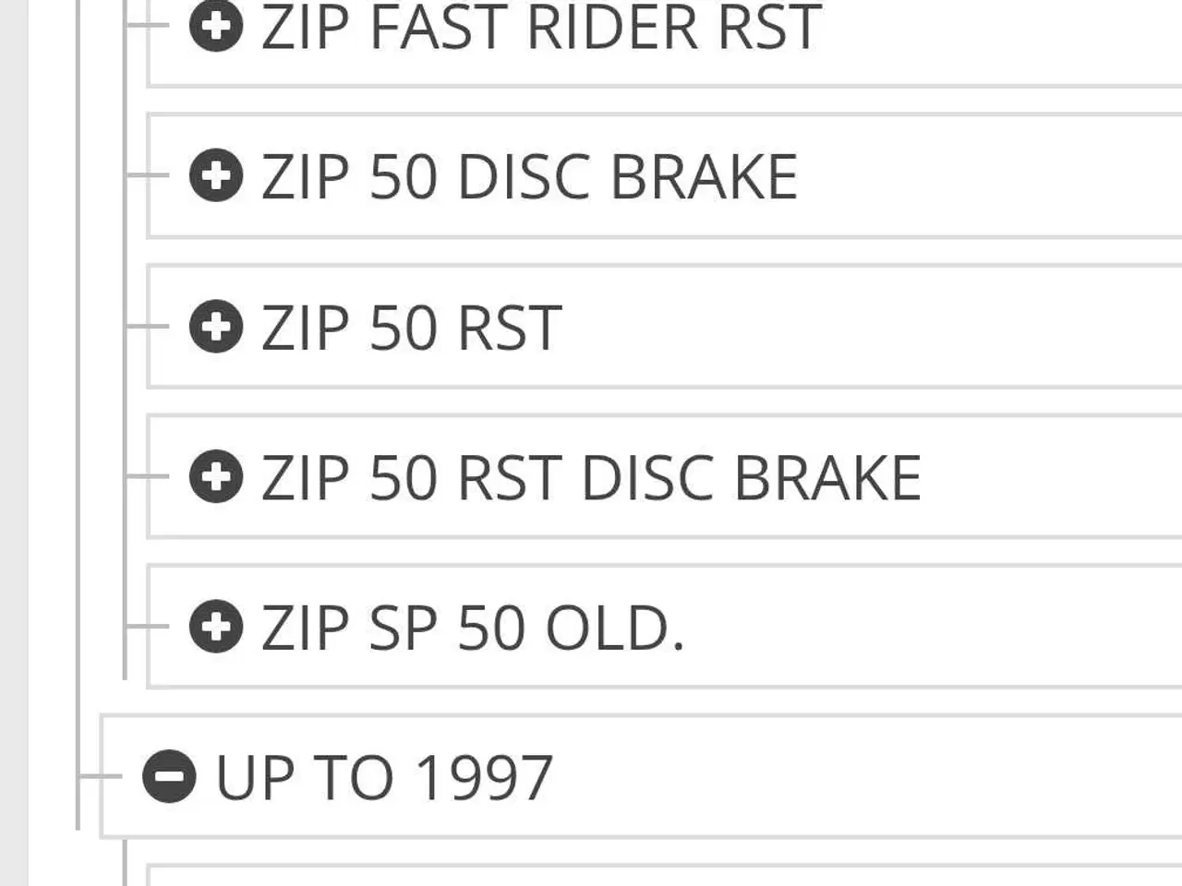Click the gray page margin at far left

[13, 443]
